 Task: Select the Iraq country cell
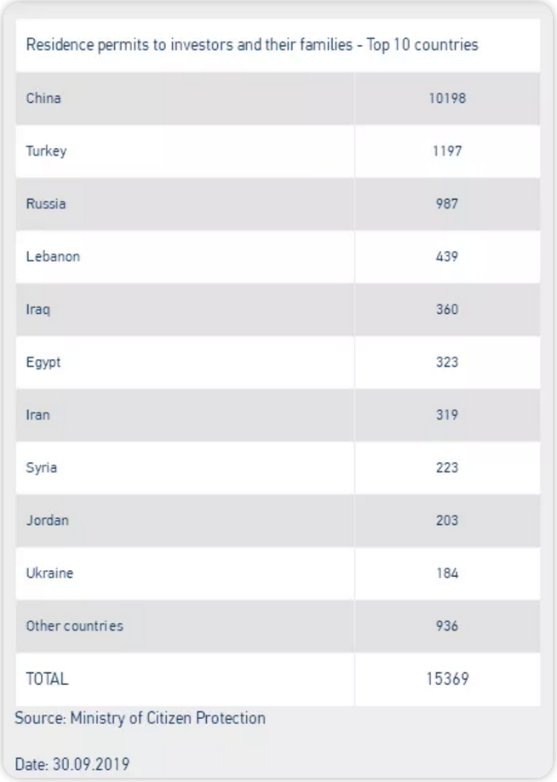pyautogui.click(x=38, y=309)
